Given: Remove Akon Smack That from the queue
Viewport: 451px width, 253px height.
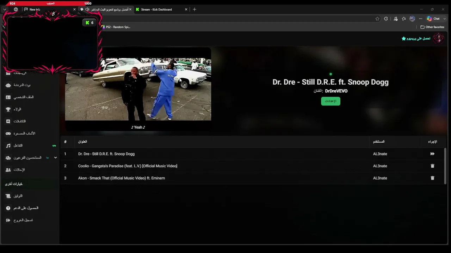Looking at the screenshot, I should pos(432,178).
